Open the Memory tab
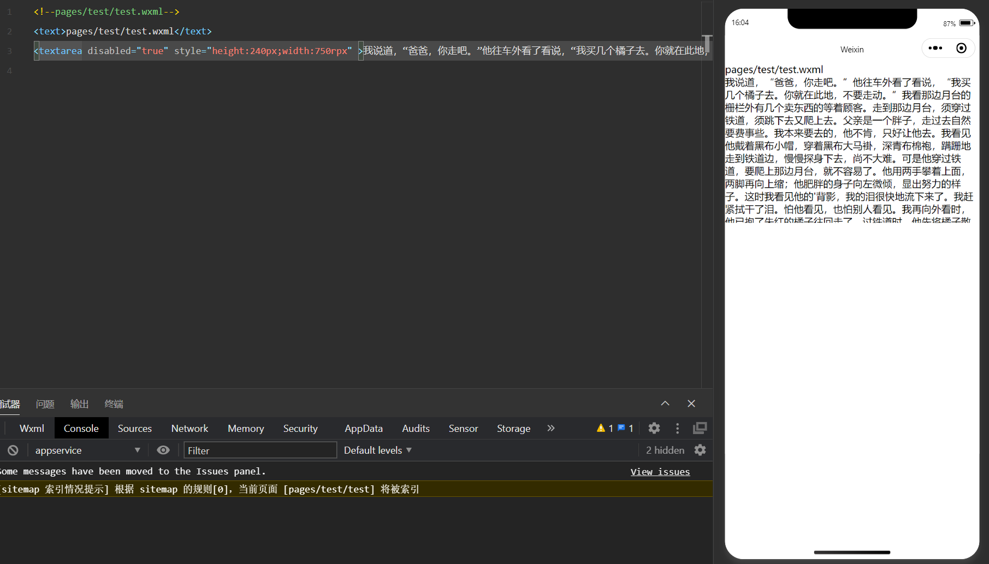The height and width of the screenshot is (564, 989). 246,429
